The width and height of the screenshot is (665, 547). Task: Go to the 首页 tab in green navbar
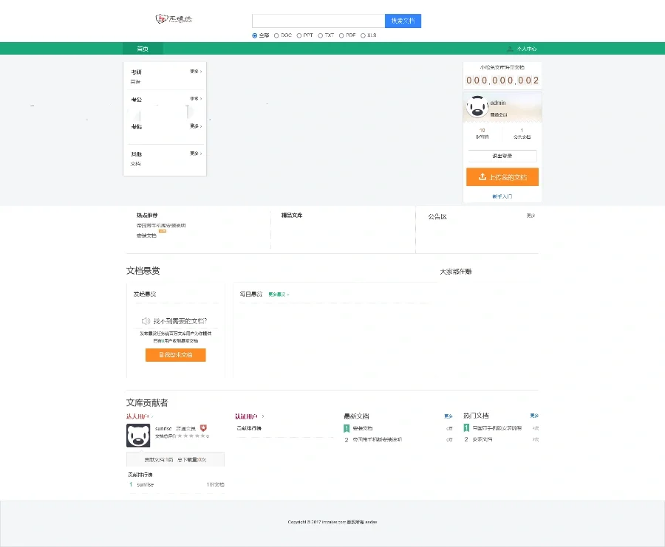143,49
